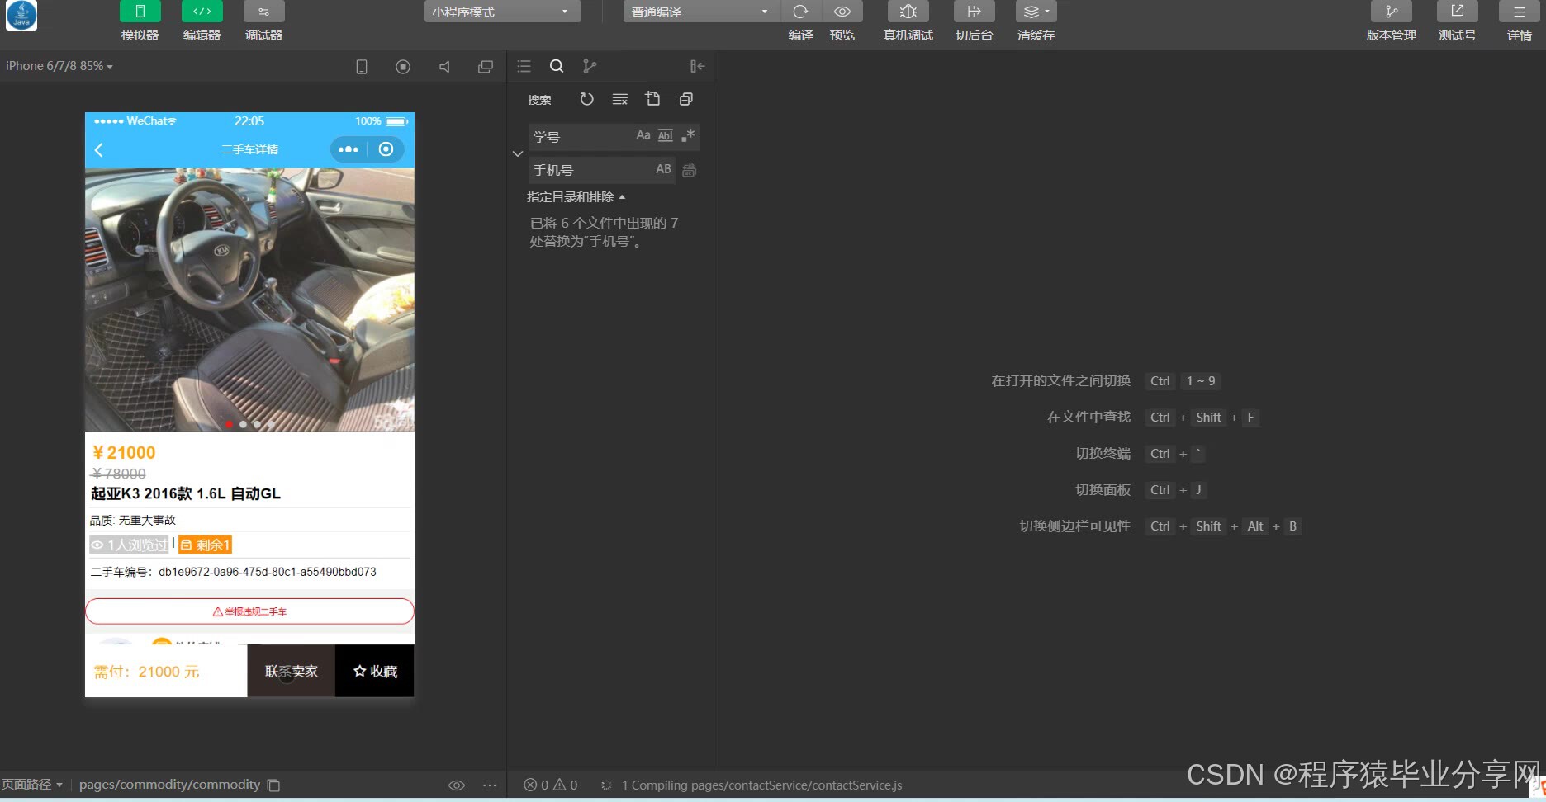Screen dimensions: 1546x802
Task: Open the test account (测试号) icon
Action: tap(1457, 12)
